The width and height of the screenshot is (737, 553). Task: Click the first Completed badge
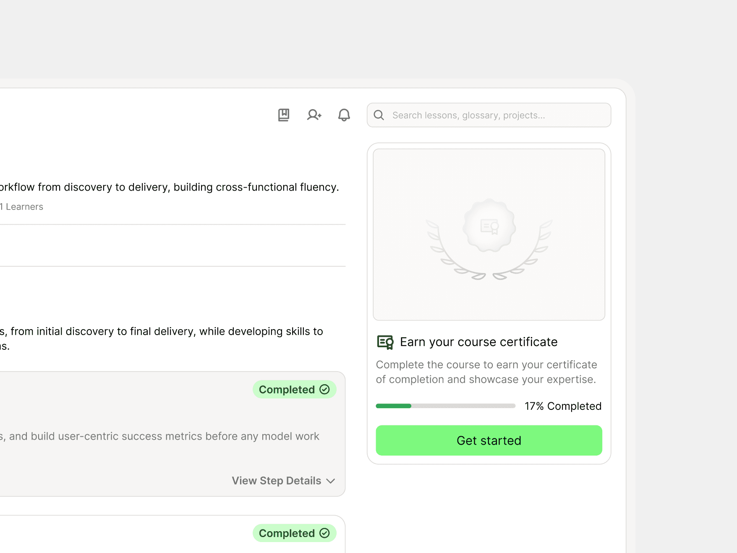pyautogui.click(x=294, y=390)
